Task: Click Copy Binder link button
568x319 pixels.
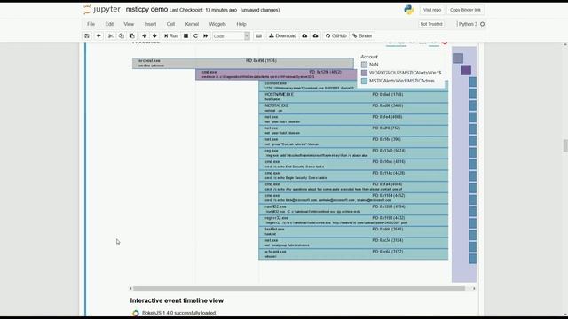Action: pyautogui.click(x=465, y=10)
